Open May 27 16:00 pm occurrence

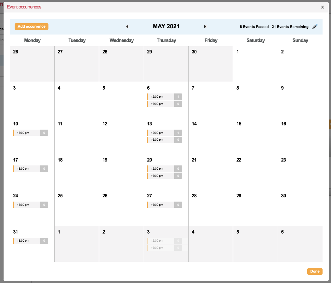click(161, 205)
